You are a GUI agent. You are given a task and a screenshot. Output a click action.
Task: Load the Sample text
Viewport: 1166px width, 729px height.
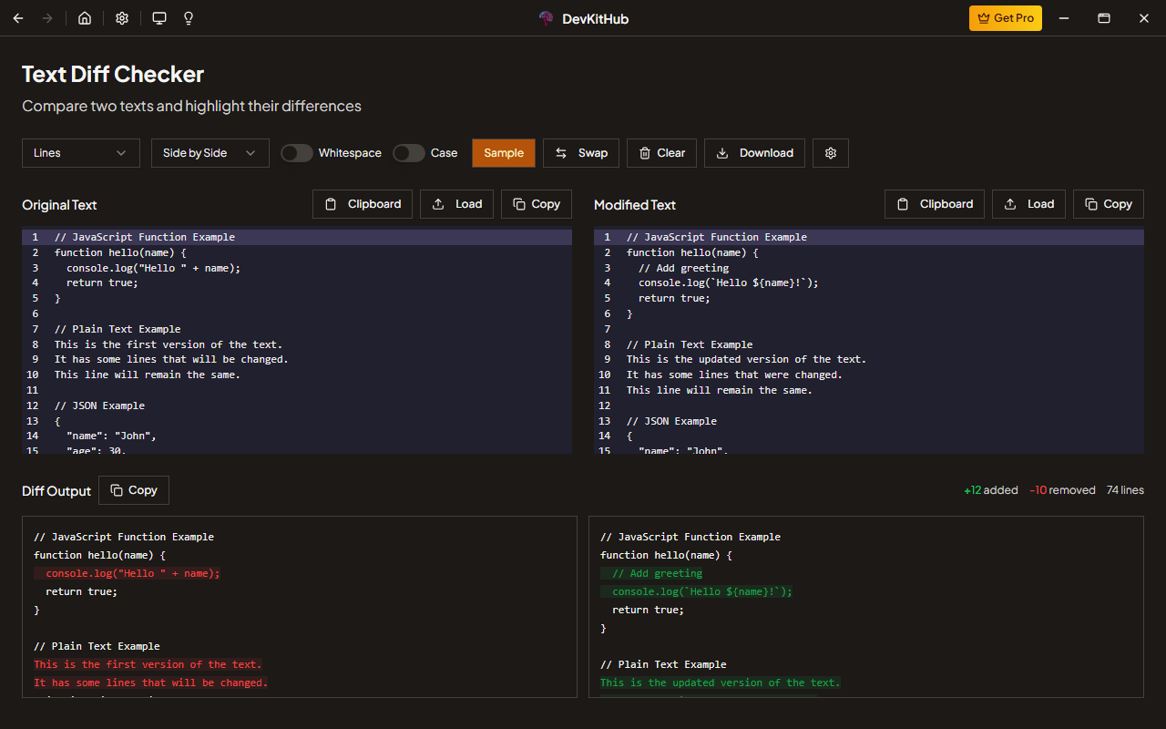[504, 153]
